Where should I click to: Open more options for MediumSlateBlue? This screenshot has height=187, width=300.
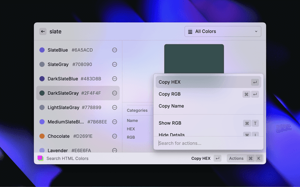pyautogui.click(x=114, y=122)
